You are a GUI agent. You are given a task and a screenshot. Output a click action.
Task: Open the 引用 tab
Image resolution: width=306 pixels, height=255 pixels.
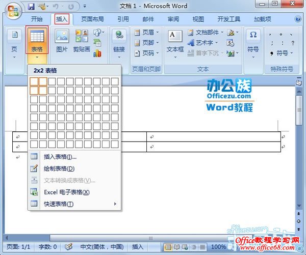[x=123, y=19]
